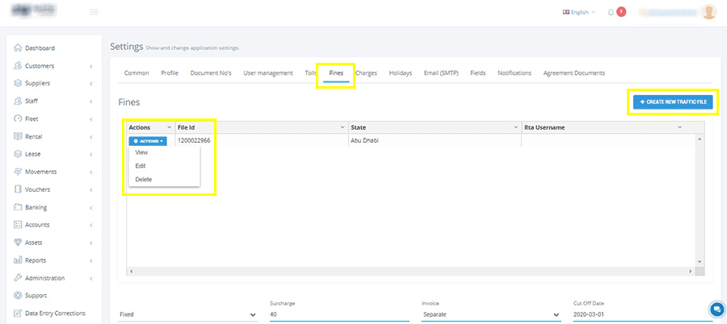Open the Invoice Separate dropdown
Viewport: 727px width, 324px height.
[x=490, y=314]
